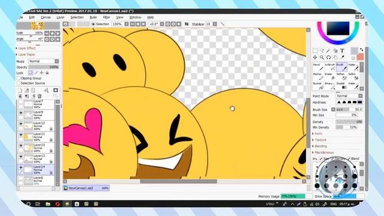Toggle visibility of Layer12
The image size is (384, 216).
(21, 124)
